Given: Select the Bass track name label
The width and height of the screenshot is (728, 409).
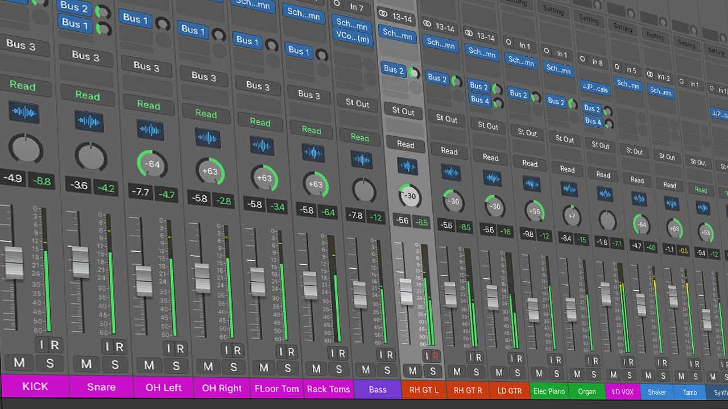Looking at the screenshot, I should 378,390.
